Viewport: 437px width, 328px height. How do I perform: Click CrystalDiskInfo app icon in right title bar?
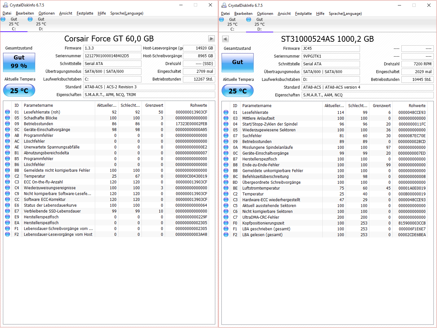(x=224, y=5)
